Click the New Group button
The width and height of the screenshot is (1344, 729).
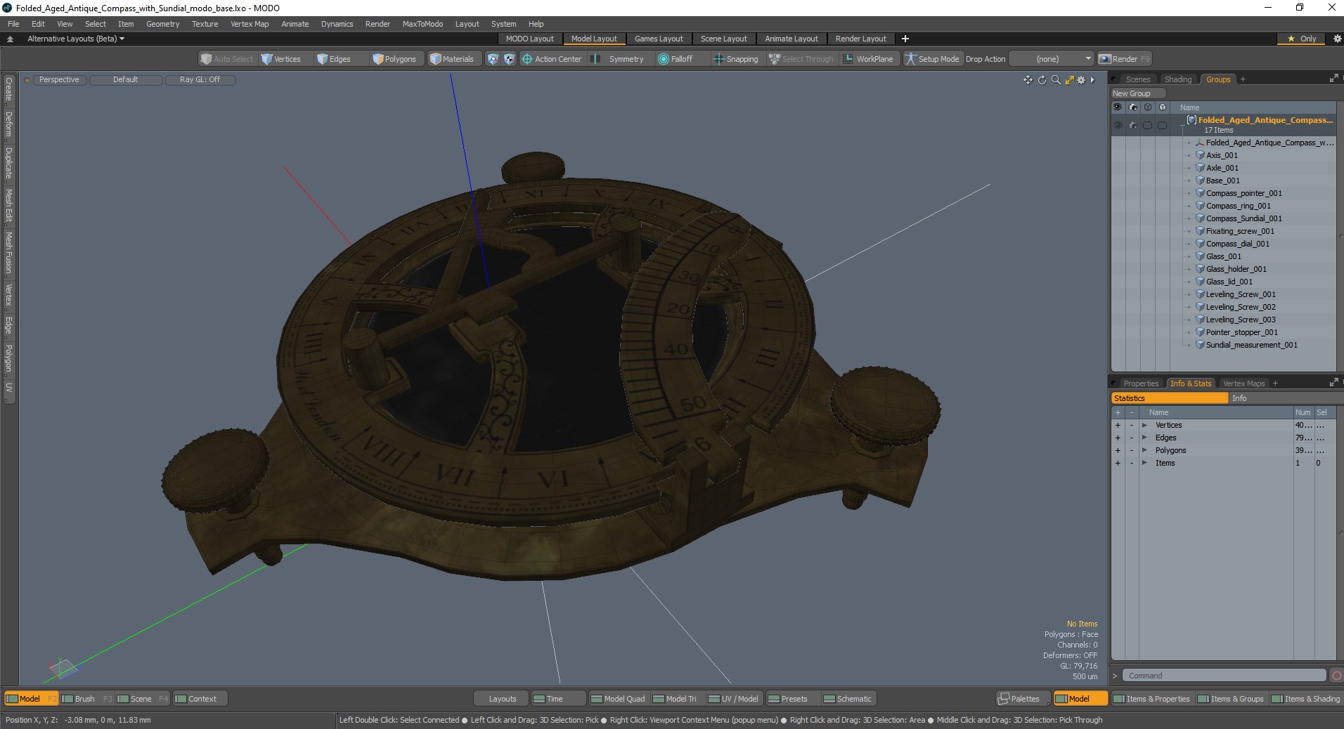pyautogui.click(x=1138, y=93)
